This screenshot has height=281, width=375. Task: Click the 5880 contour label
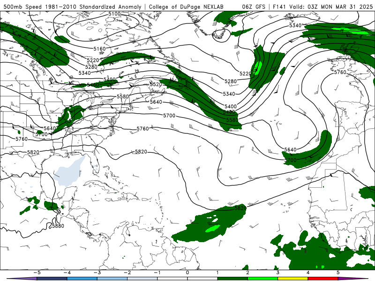(x=58, y=226)
